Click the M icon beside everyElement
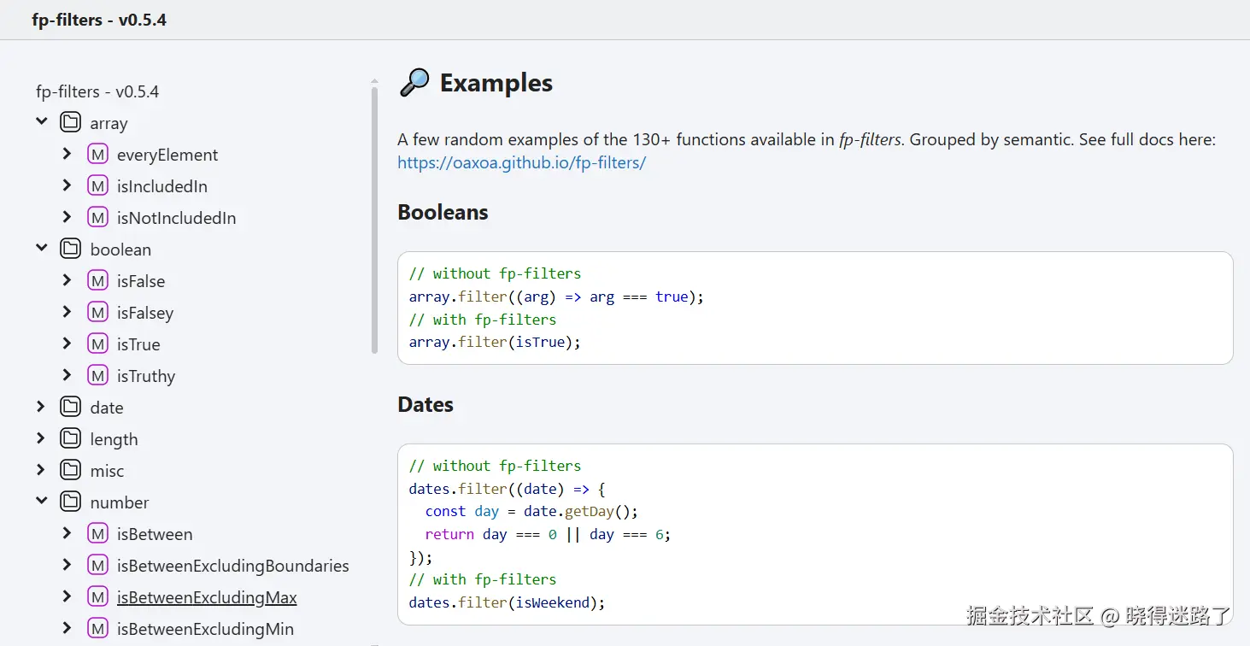1250x646 pixels. pyautogui.click(x=98, y=155)
